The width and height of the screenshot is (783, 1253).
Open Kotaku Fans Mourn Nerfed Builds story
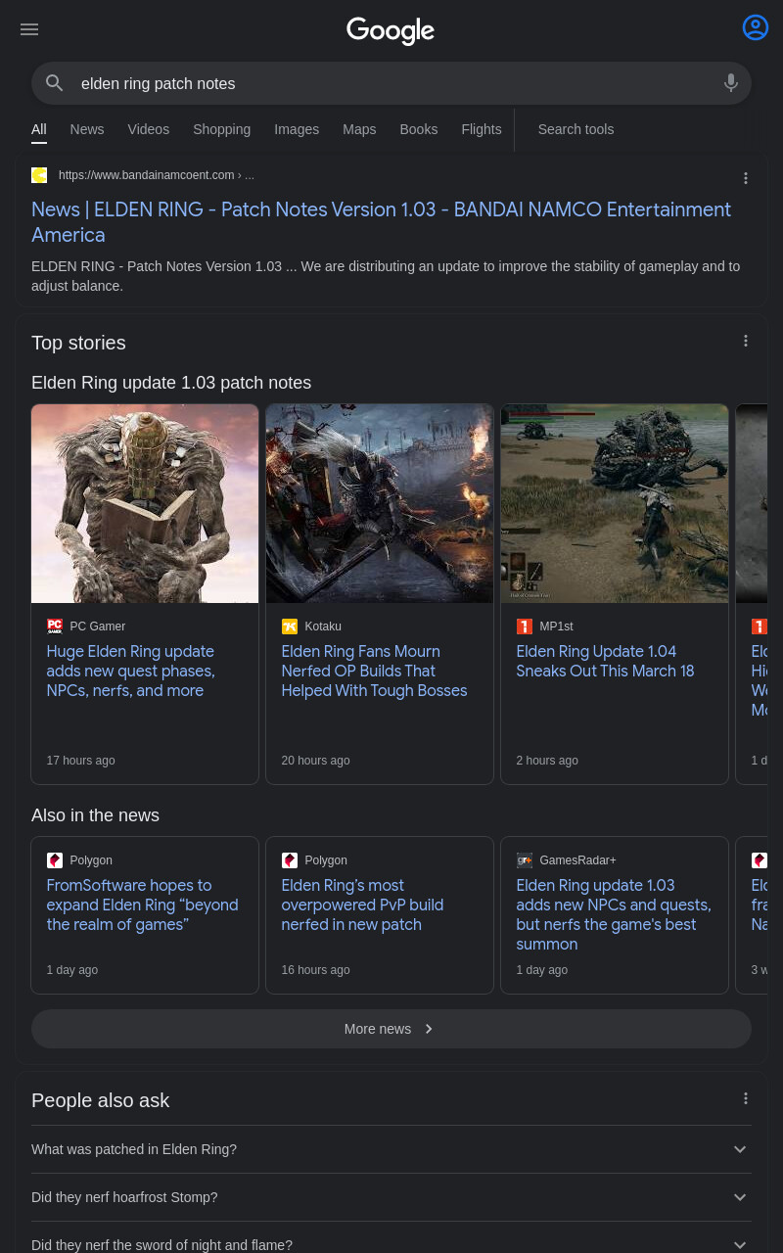(375, 671)
